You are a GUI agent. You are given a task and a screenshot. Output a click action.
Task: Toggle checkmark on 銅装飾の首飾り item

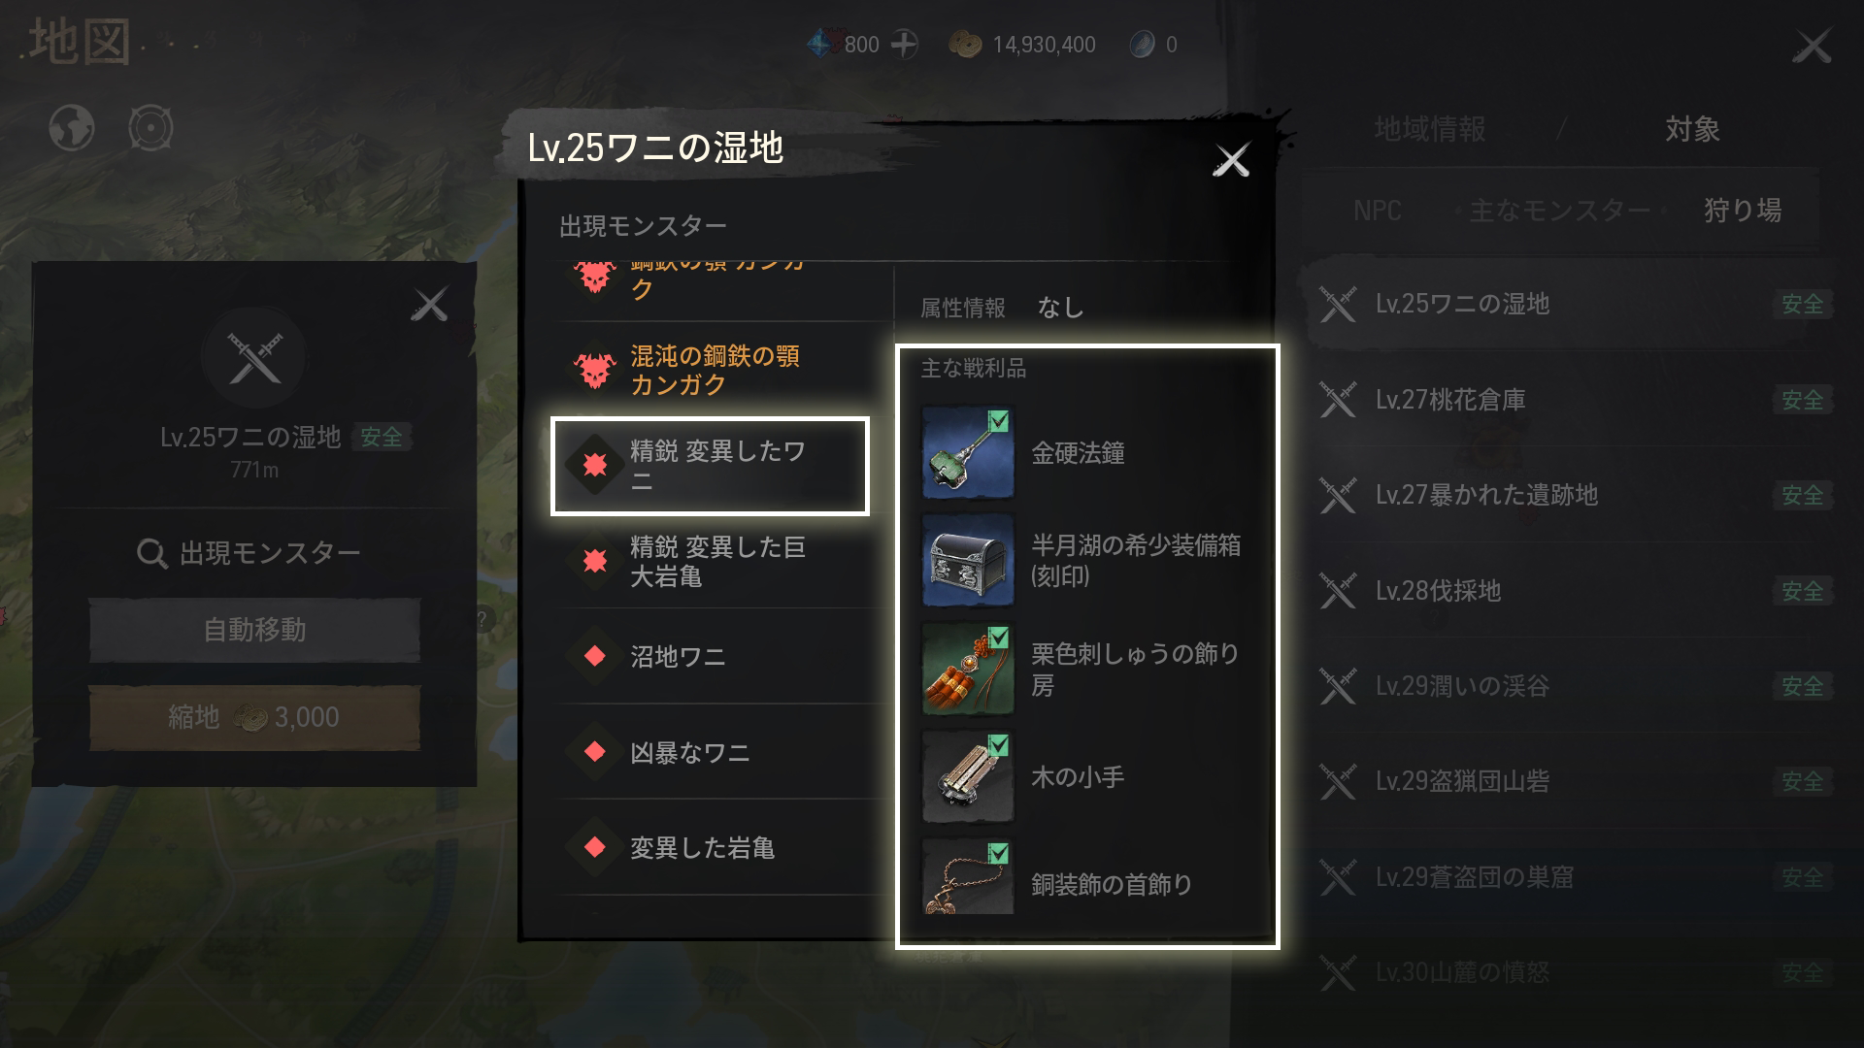point(998,853)
